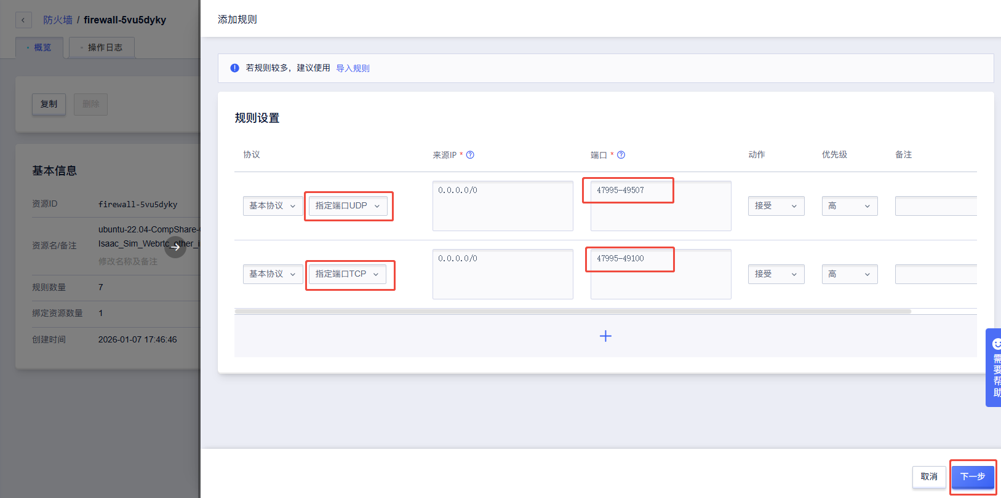Viewport: 1001px width, 498px height.
Task: Click the 取消 button
Action: (928, 476)
